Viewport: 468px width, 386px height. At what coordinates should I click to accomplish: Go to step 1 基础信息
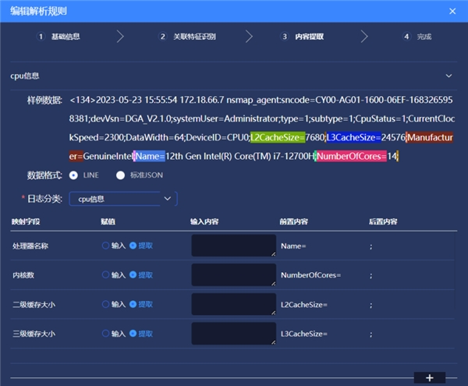(59, 37)
